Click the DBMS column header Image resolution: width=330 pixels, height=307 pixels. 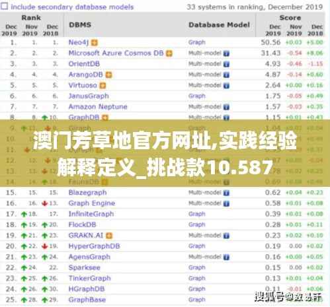point(80,24)
